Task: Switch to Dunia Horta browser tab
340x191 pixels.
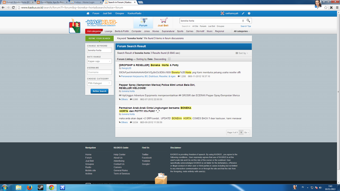Action: (x=52, y=2)
